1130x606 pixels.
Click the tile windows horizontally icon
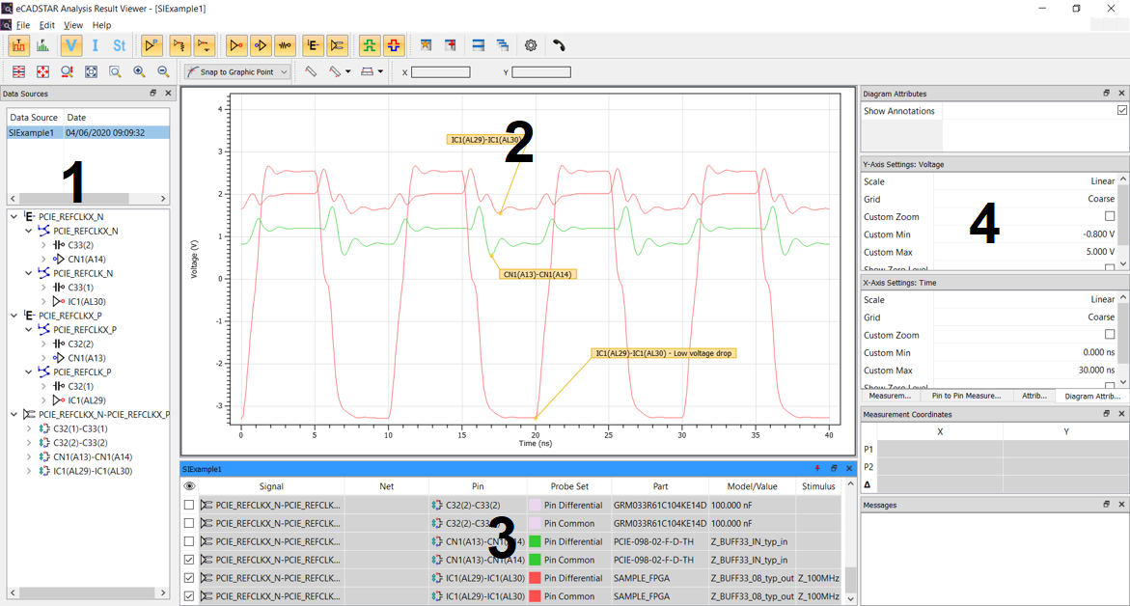[478, 45]
